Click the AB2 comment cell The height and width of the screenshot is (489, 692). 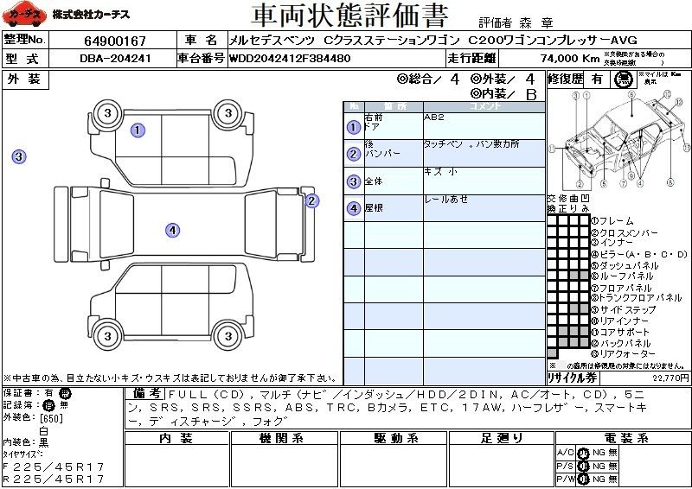click(484, 126)
